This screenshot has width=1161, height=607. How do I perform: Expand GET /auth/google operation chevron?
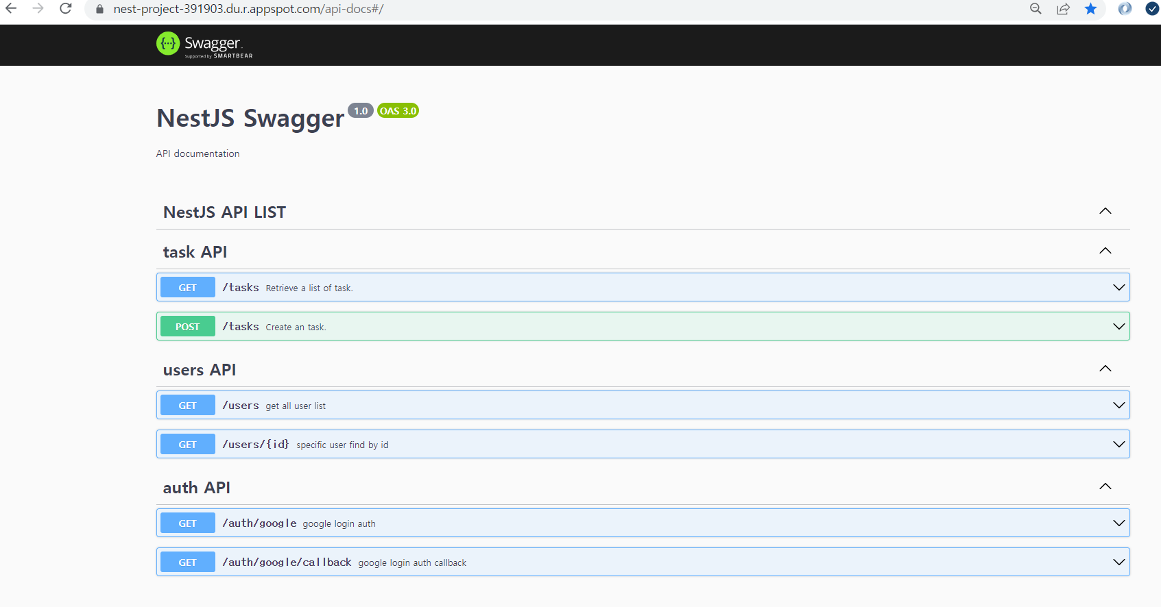1119,523
